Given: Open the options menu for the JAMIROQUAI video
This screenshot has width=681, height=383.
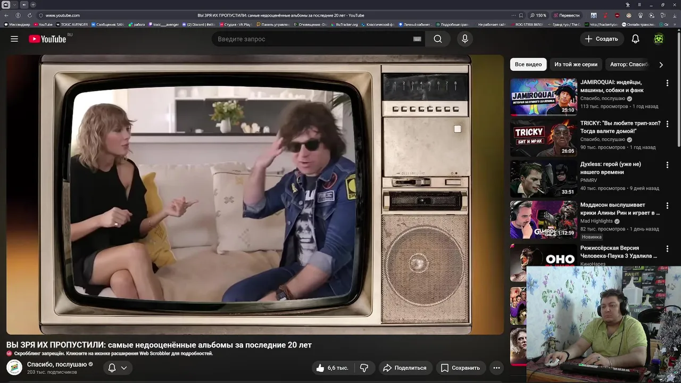Looking at the screenshot, I should (667, 83).
